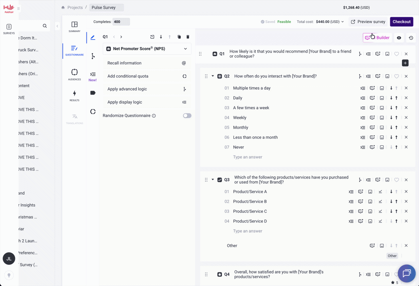Open the quota ring sub-tab icon
The image size is (419, 286).
93,112
